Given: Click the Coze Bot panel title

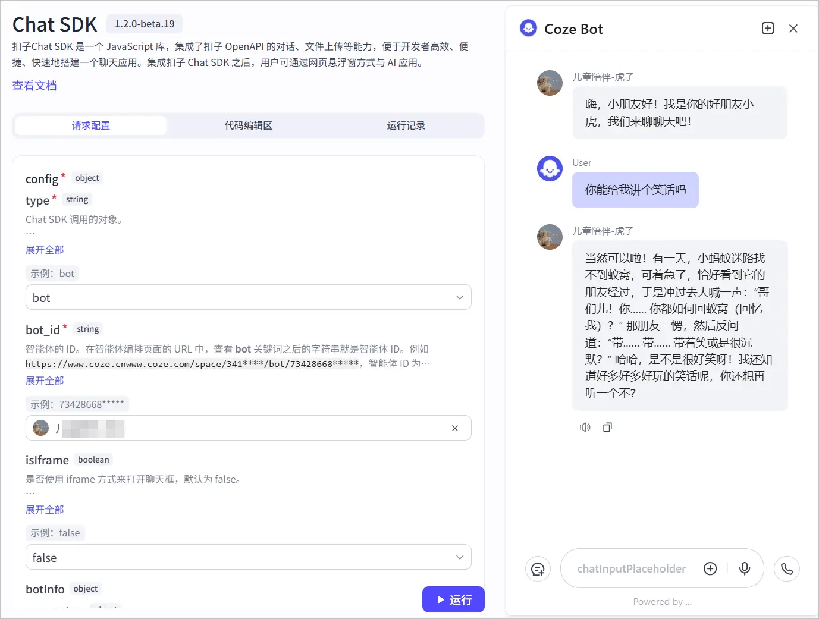Looking at the screenshot, I should [573, 29].
